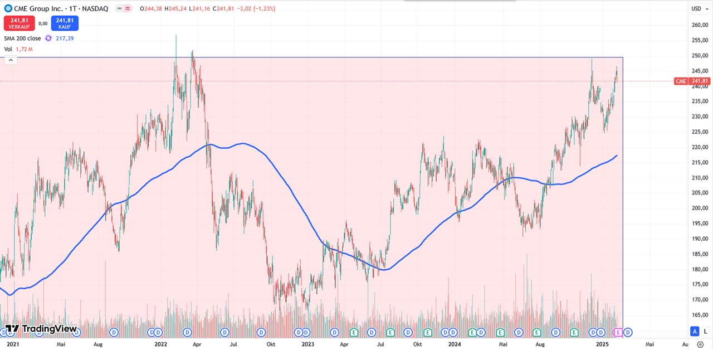This screenshot has height=350, width=713.
Task: Click the 2024 label on the time axis
Action: tap(455, 345)
